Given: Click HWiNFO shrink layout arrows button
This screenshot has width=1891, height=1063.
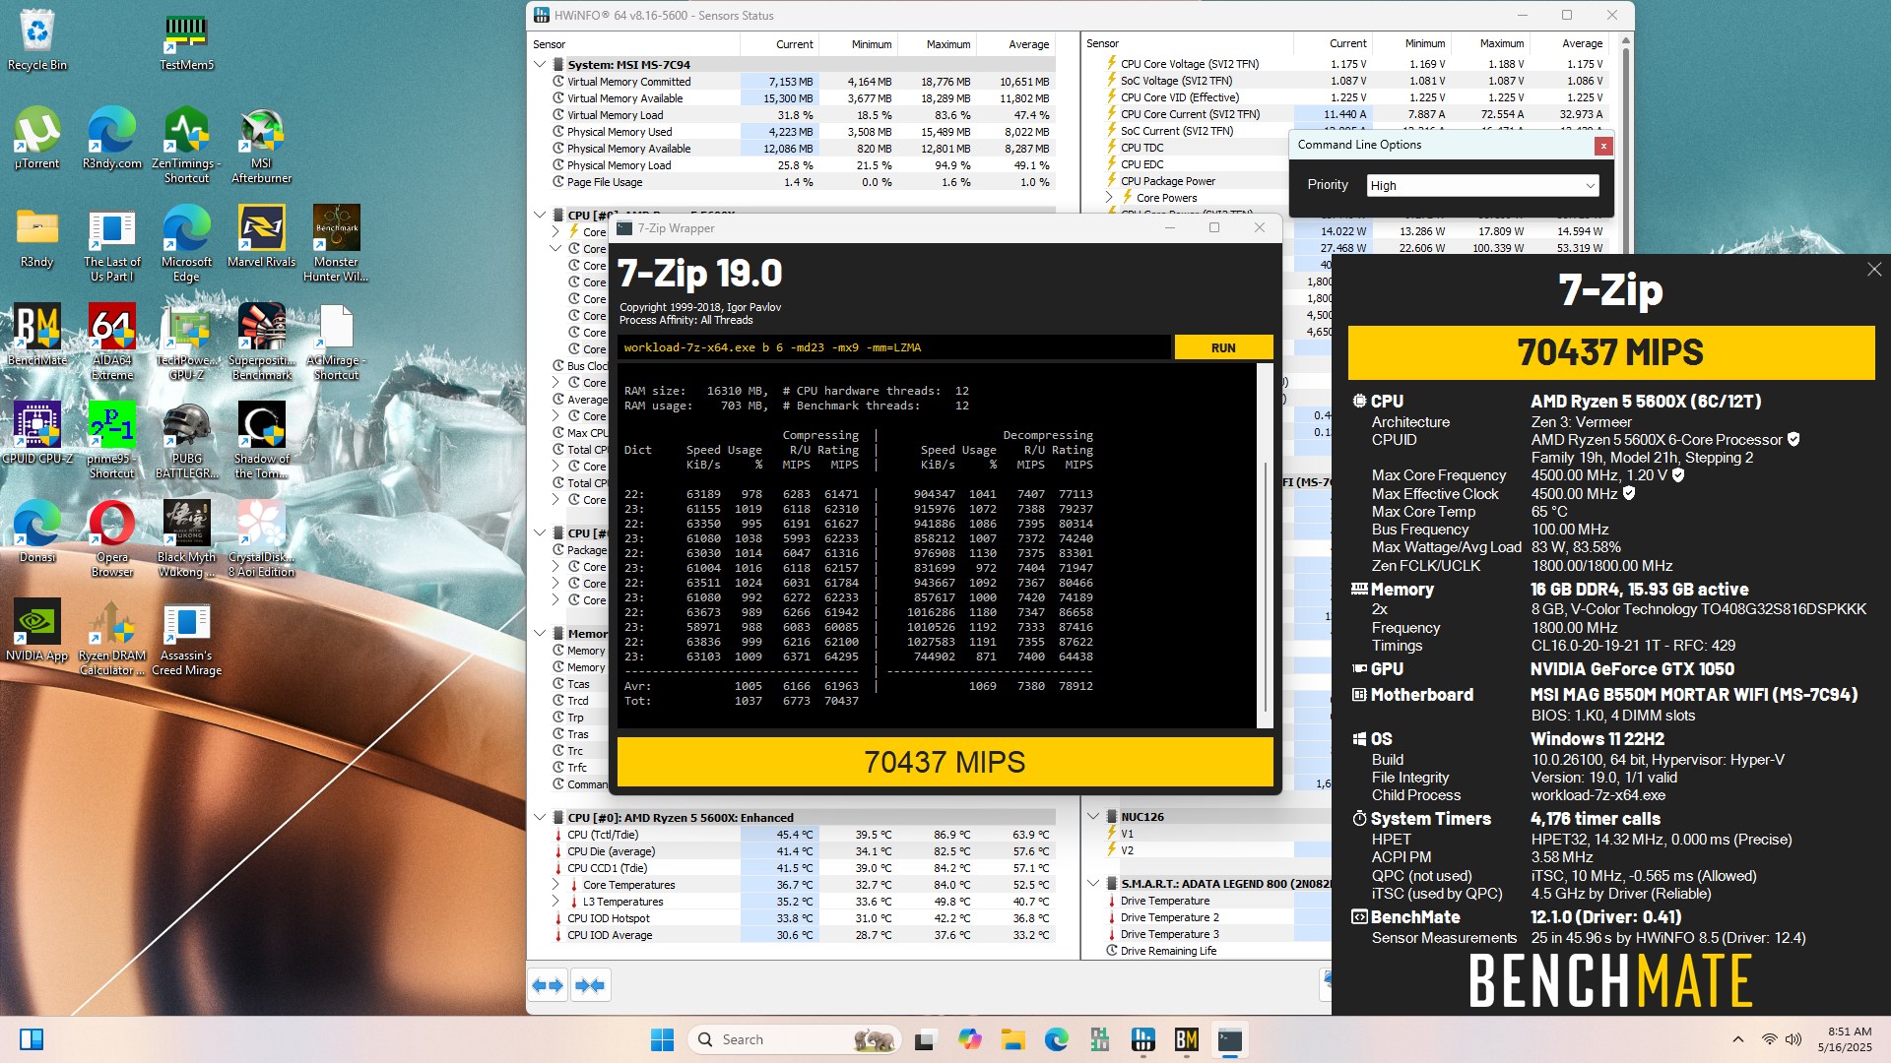Looking at the screenshot, I should coord(590,985).
